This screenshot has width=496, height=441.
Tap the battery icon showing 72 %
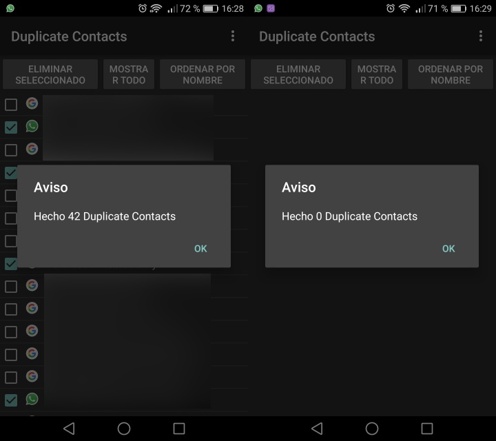tap(211, 8)
